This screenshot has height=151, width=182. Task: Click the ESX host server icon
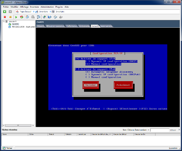[7, 21]
